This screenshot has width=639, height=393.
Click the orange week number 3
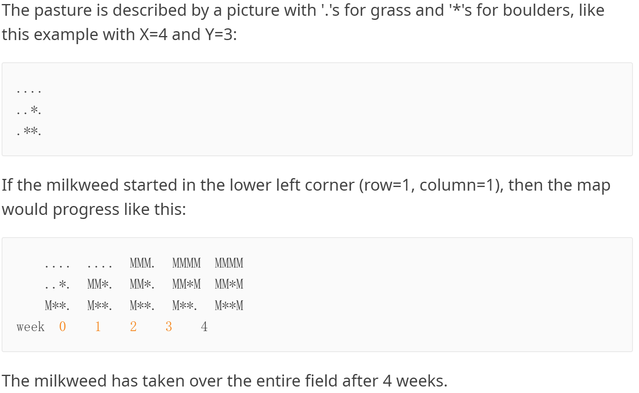coord(169,326)
